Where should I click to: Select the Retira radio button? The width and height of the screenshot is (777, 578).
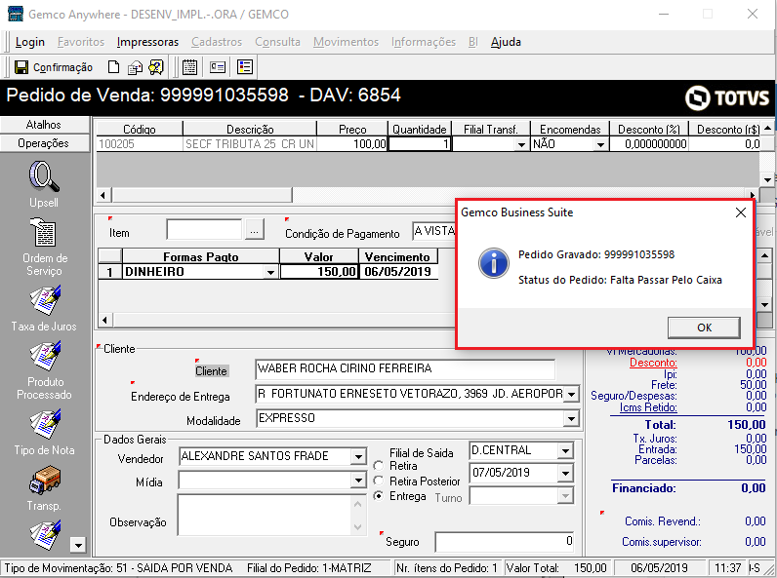coord(379,466)
